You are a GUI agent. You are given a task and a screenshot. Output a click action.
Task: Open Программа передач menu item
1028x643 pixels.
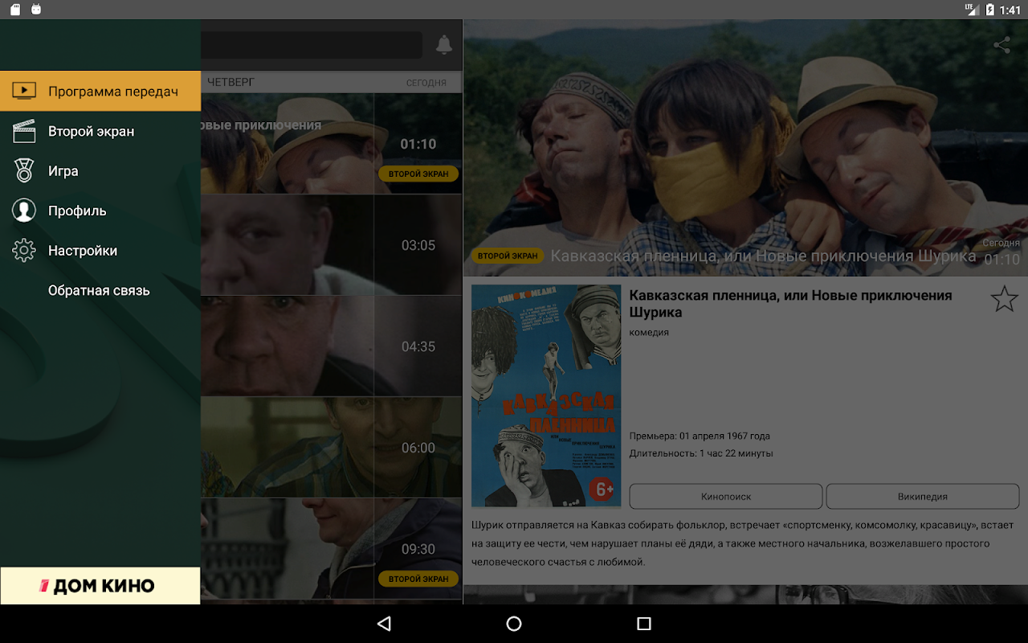(x=100, y=91)
